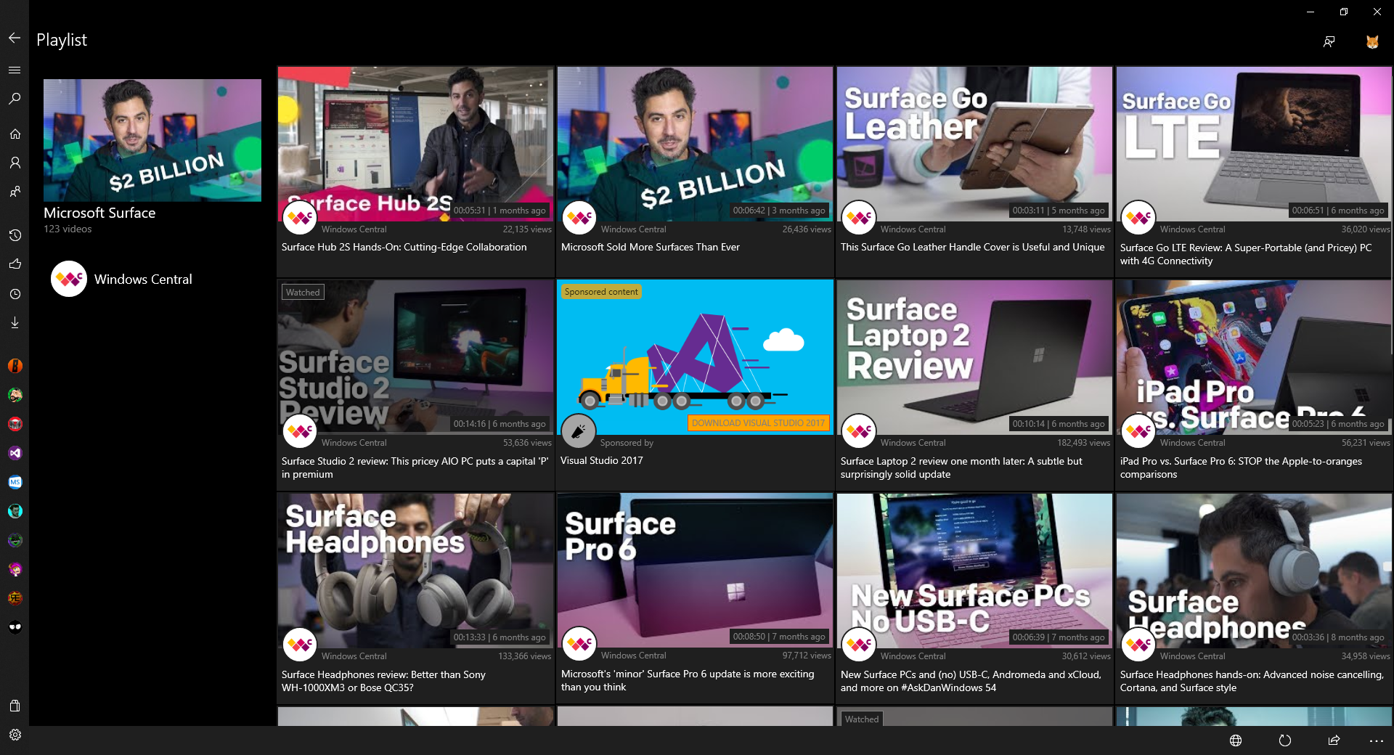Click the Download Visual Studio 2017 button
This screenshot has height=755, width=1394.
tap(758, 423)
